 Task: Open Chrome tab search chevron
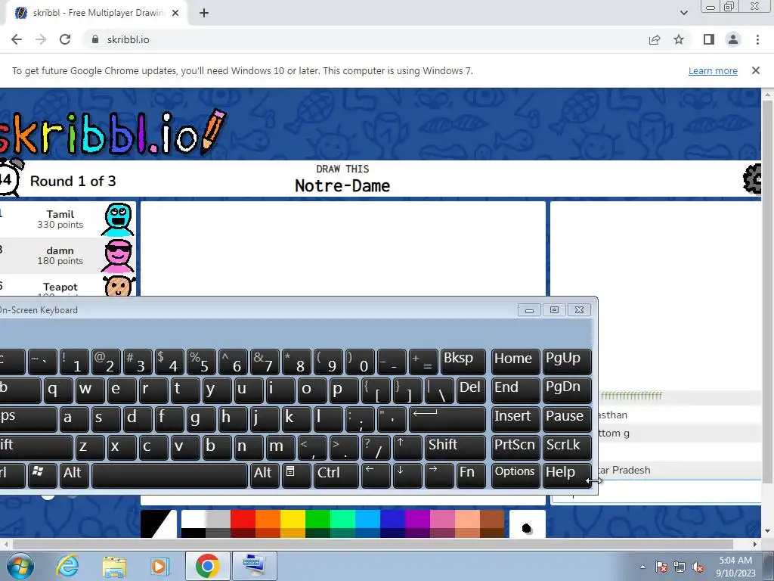click(x=684, y=13)
